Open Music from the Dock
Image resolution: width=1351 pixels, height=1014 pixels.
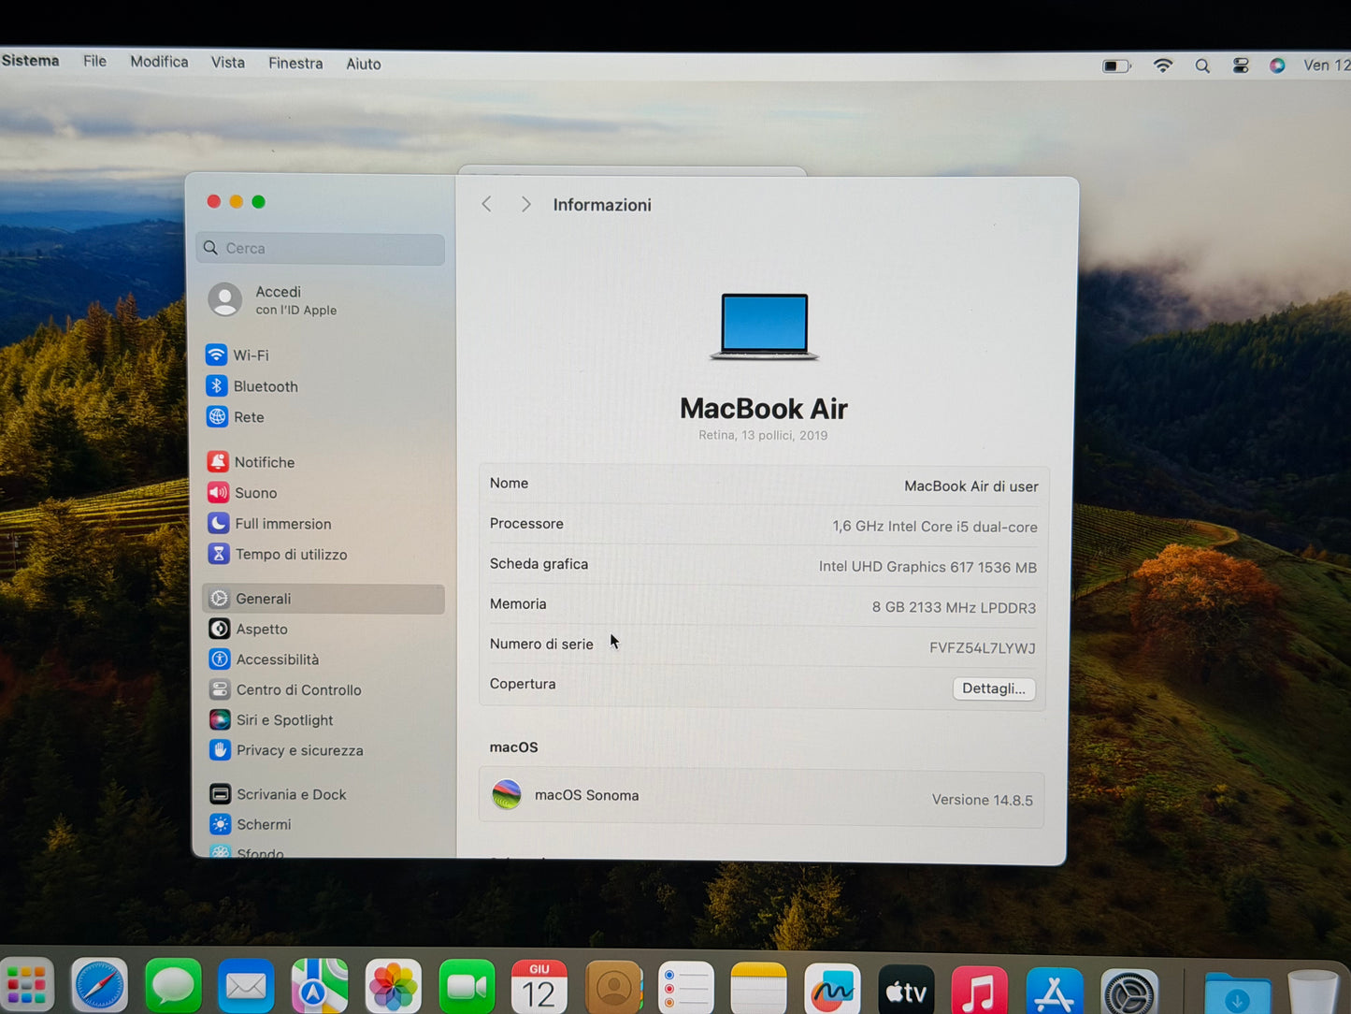coord(979,991)
